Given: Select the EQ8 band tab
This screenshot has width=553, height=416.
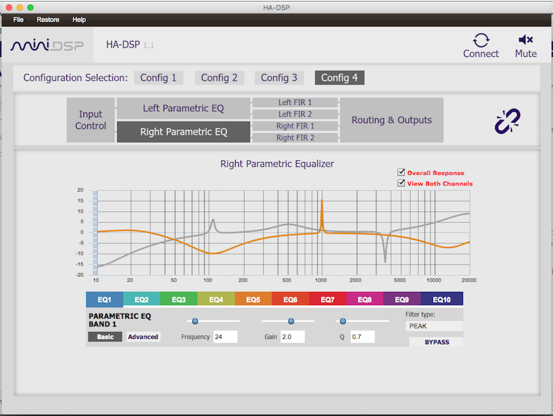Looking at the screenshot, I should (365, 300).
